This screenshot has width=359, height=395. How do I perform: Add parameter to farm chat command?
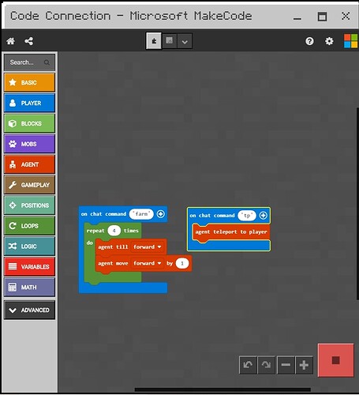tap(161, 214)
